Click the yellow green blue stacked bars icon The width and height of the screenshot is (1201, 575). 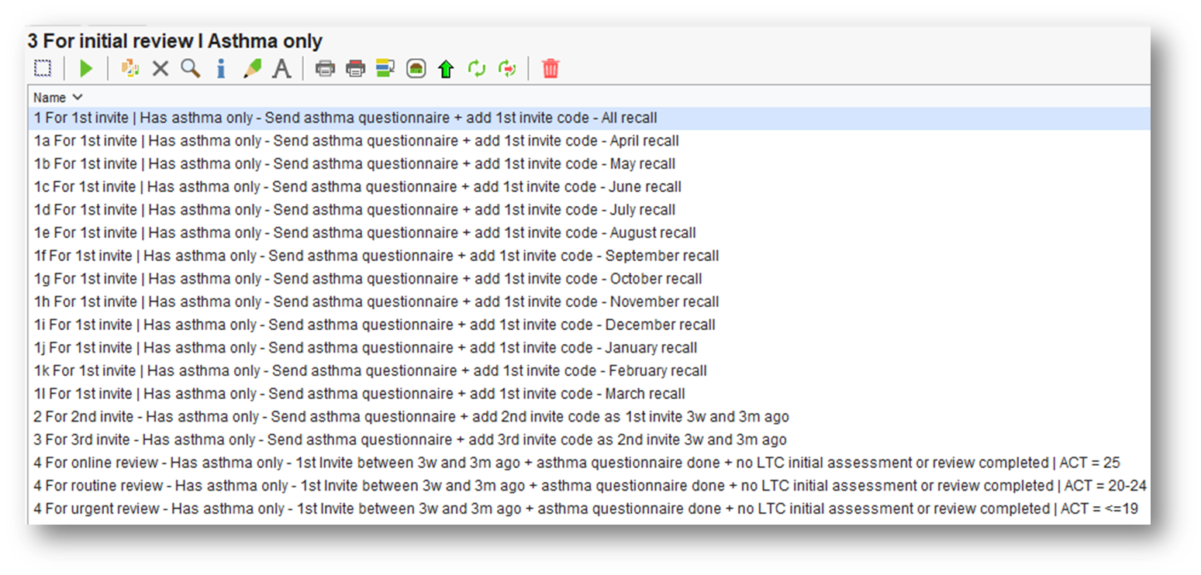tap(385, 69)
